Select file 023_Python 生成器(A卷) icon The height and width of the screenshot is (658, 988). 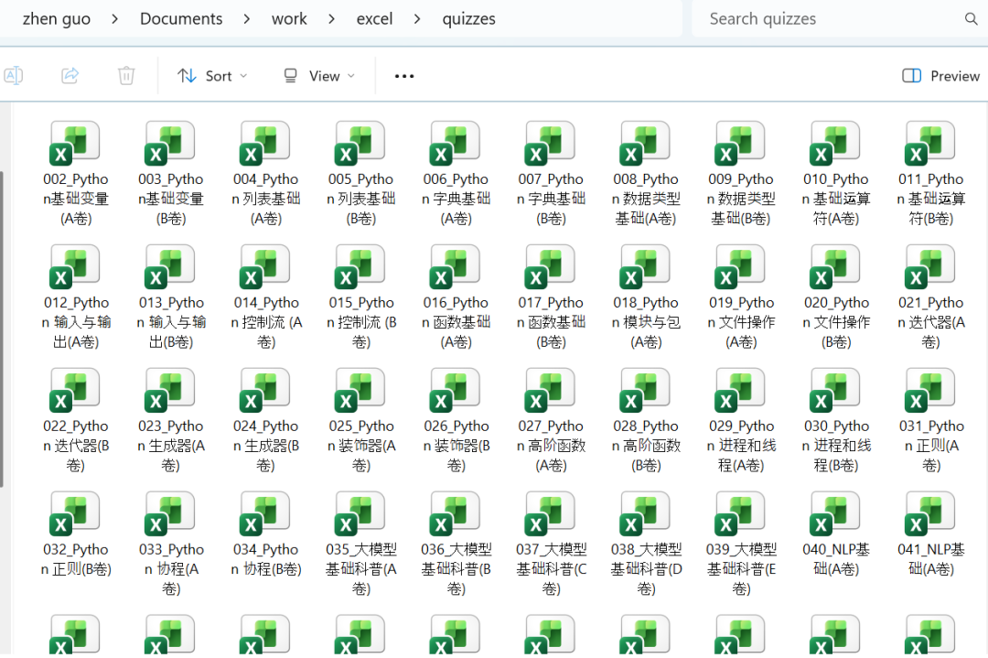pos(170,392)
